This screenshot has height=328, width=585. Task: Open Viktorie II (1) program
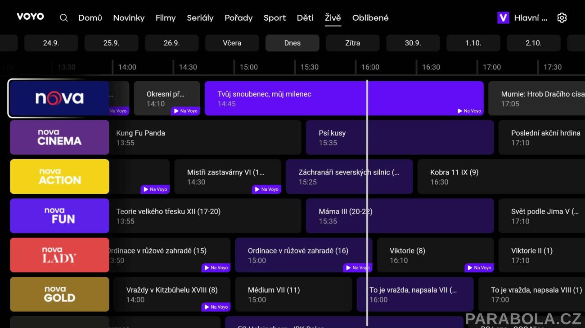pos(542,255)
